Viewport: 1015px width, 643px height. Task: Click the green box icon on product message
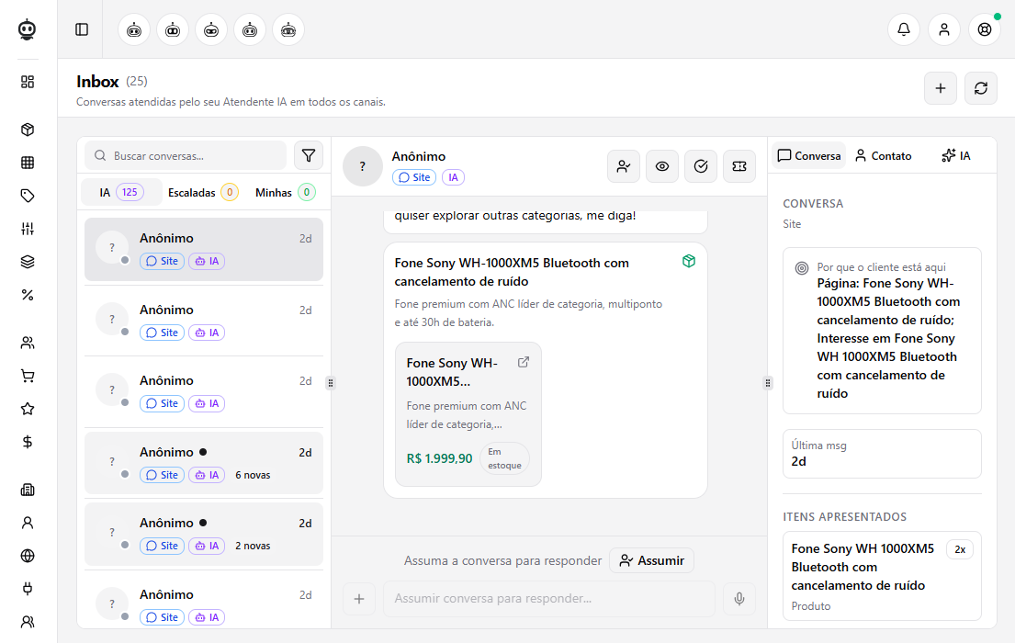pyautogui.click(x=689, y=261)
